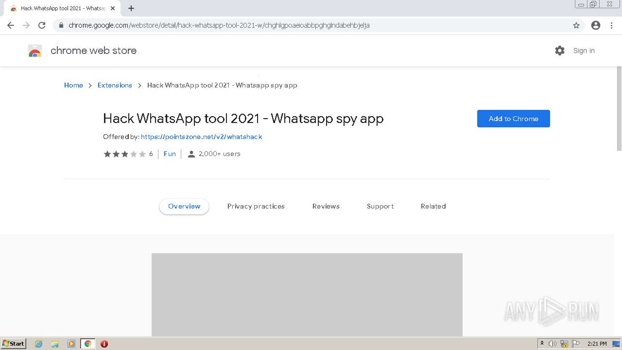Click the Show desktop button
The height and width of the screenshot is (350, 622).
[617, 344]
